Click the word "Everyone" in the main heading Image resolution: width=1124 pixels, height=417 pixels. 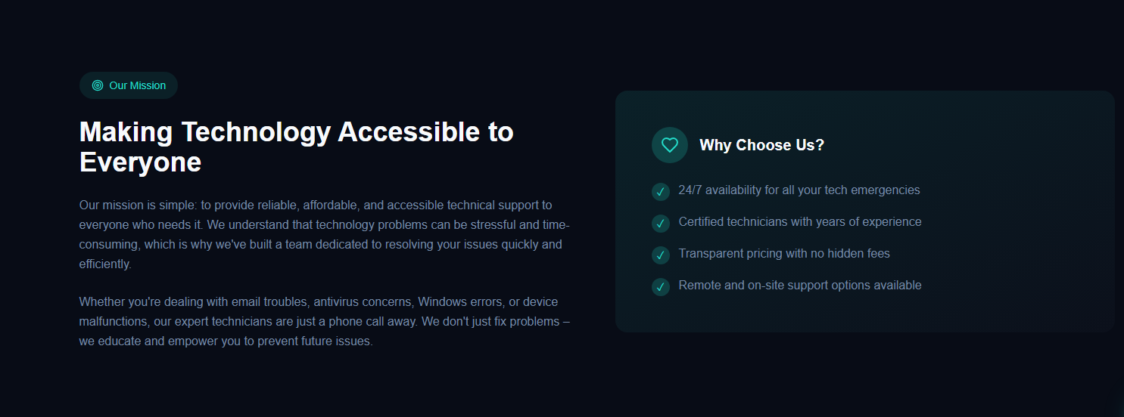(140, 162)
